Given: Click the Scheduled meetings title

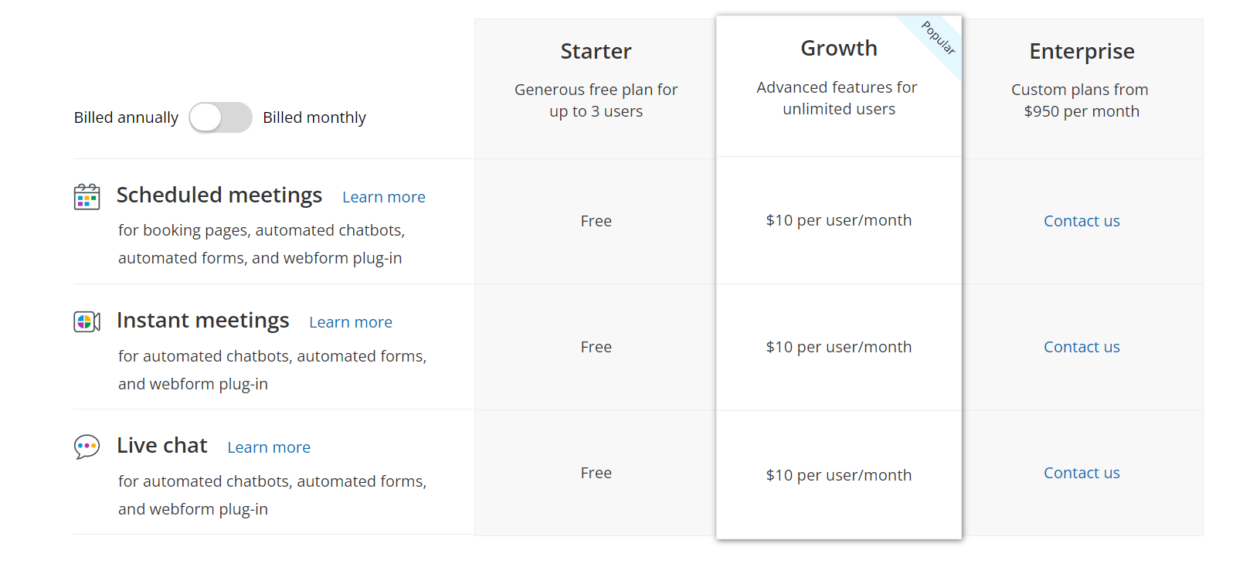Looking at the screenshot, I should pyautogui.click(x=219, y=195).
